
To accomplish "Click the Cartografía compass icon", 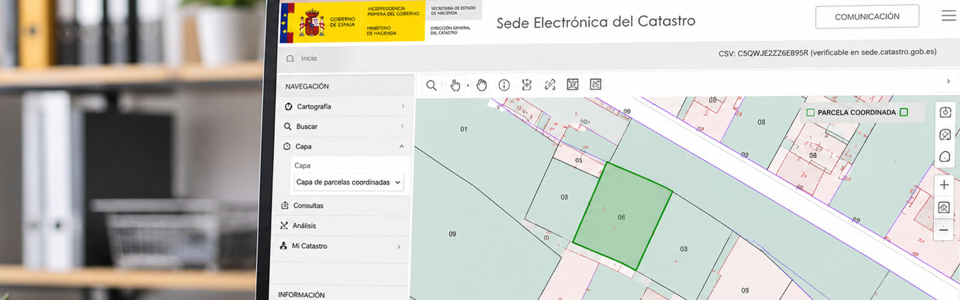I will (288, 106).
